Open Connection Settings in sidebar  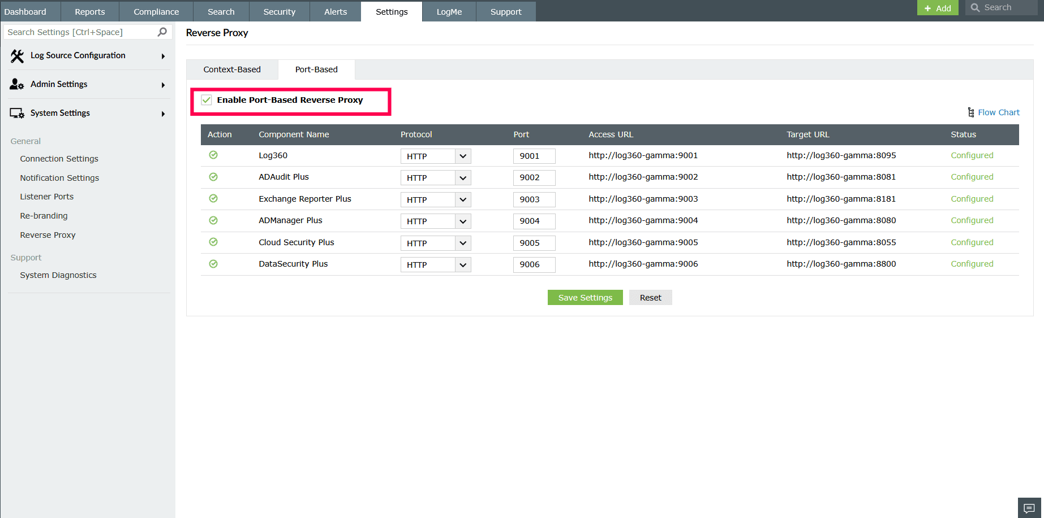pyautogui.click(x=59, y=159)
